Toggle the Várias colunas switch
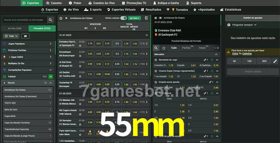Viewport: 280px width, 143px height. point(124,18)
